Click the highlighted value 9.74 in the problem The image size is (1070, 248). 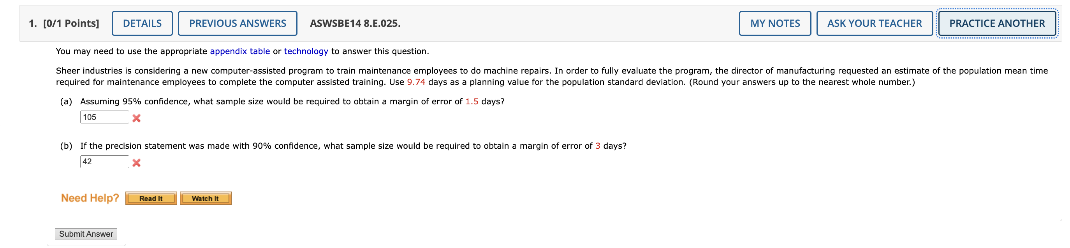click(416, 81)
